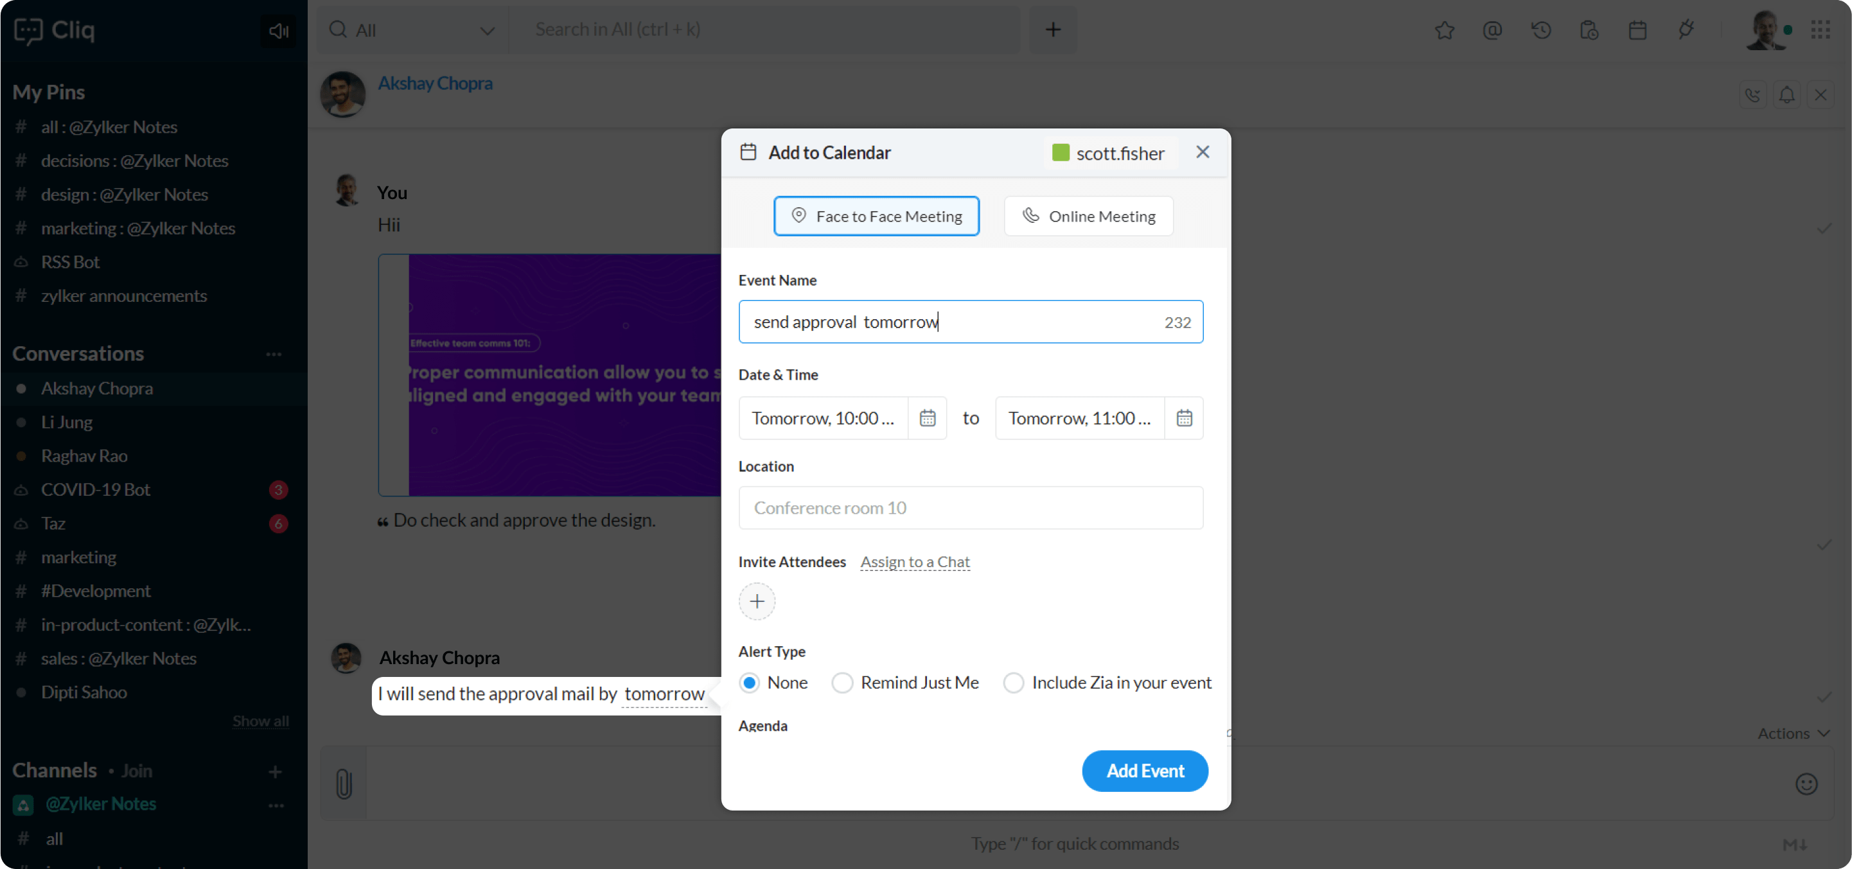Viewport: 1852px width, 869px height.
Task: Switch to Online Meeting tab
Action: pos(1088,216)
